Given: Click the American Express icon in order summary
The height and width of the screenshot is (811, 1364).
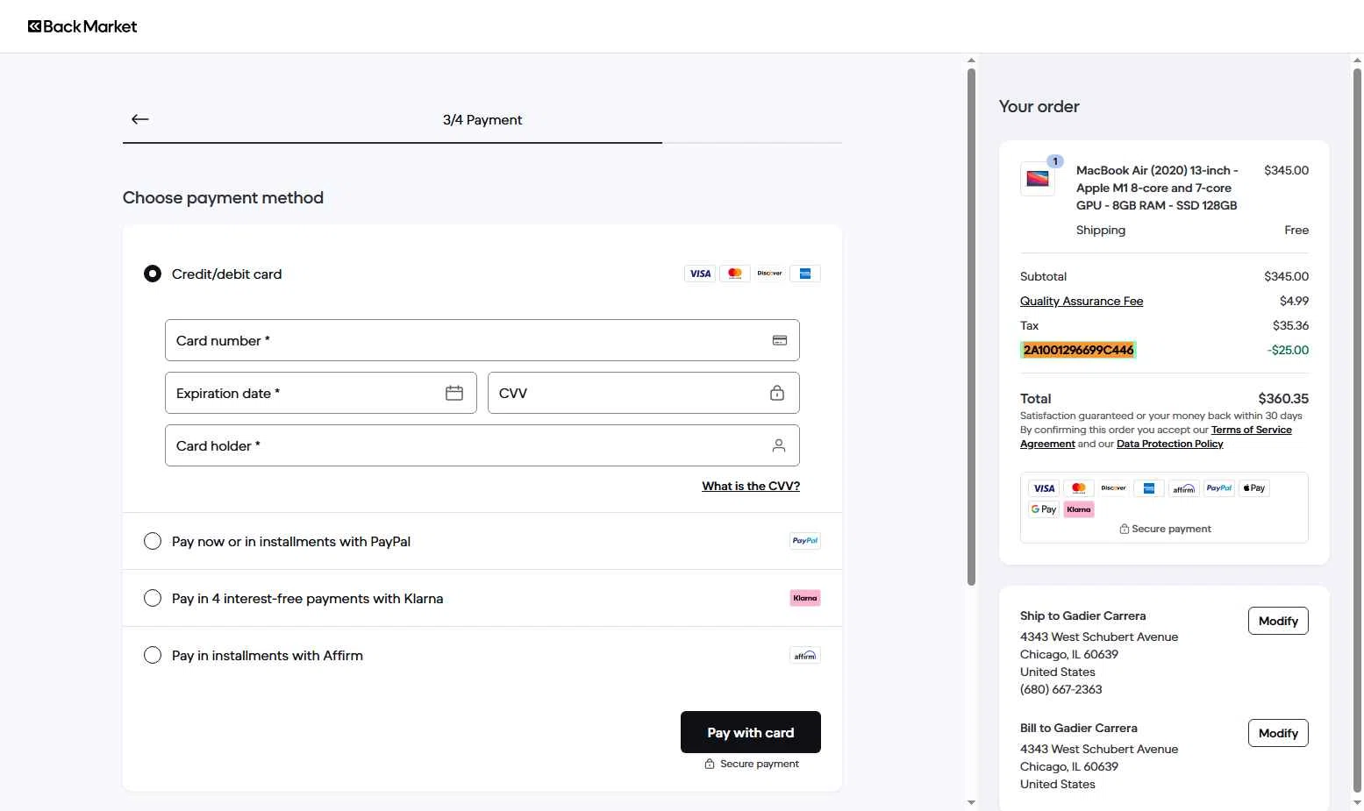Looking at the screenshot, I should point(1149,488).
